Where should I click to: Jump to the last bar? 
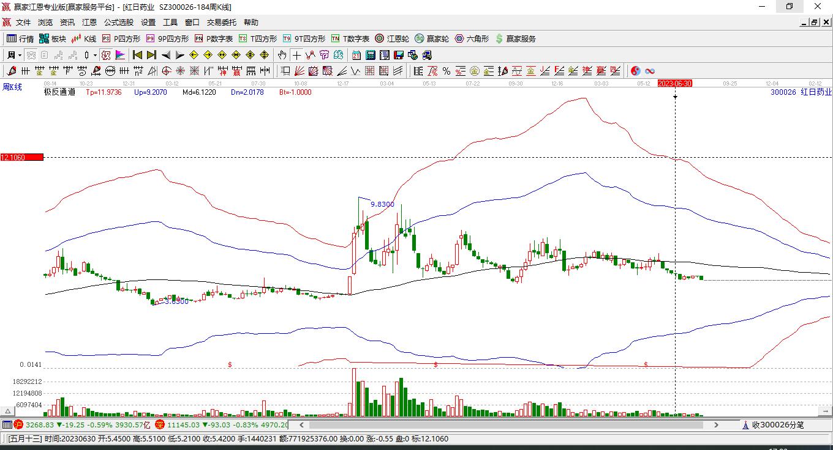pos(151,55)
